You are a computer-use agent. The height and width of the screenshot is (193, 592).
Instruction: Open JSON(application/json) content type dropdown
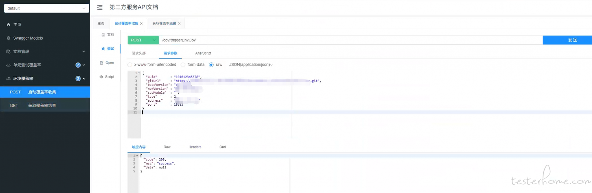pos(251,65)
